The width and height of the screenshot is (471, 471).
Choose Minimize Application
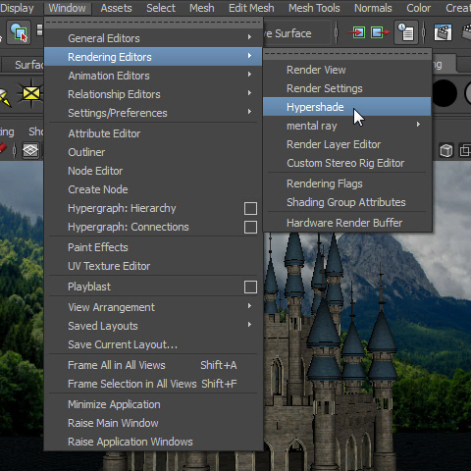tap(153, 404)
